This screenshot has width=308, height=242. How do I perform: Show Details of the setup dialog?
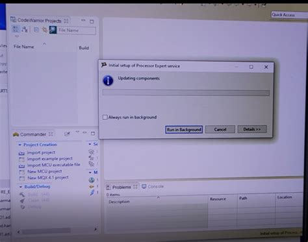(x=252, y=129)
